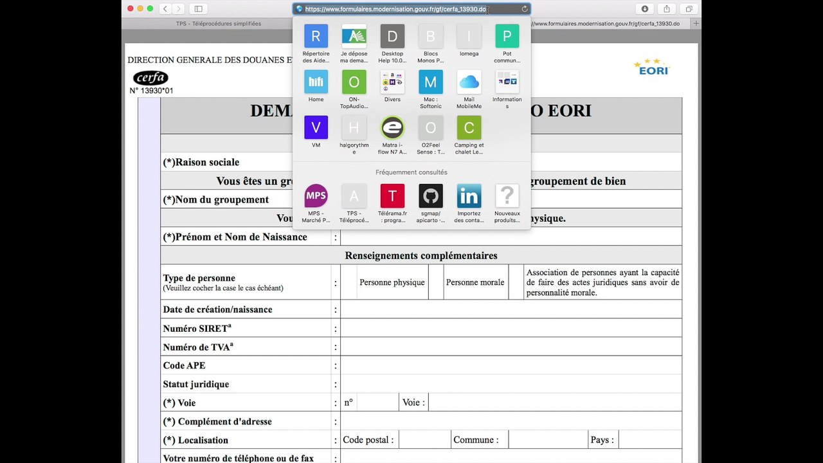
Task: Open the Informations favorites folder
Action: pos(507,89)
